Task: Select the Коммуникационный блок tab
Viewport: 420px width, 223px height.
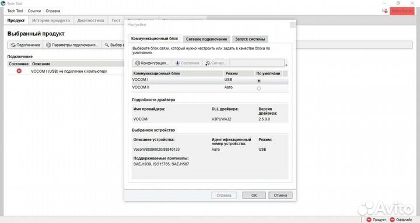Action: click(155, 38)
